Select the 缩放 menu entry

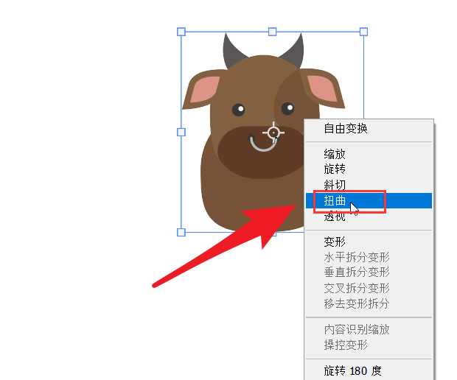pos(369,154)
